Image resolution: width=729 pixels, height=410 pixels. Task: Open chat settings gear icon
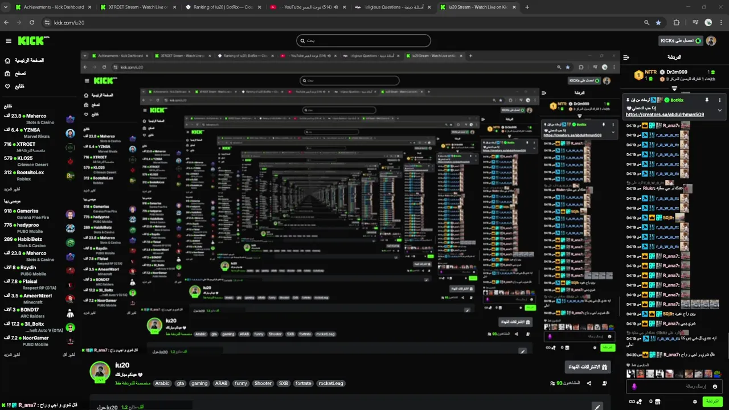pyautogui.click(x=695, y=401)
